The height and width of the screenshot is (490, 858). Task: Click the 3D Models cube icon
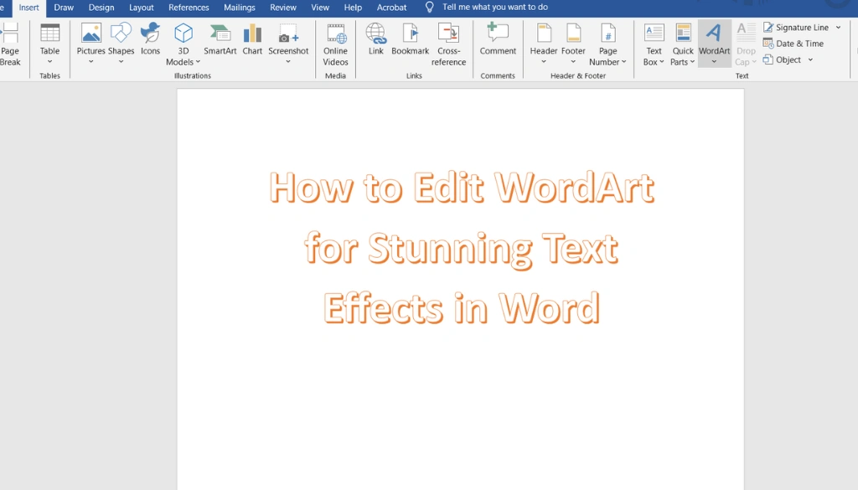[x=183, y=33]
